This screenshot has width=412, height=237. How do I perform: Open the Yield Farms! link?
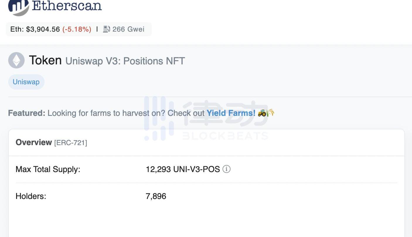pyautogui.click(x=231, y=113)
